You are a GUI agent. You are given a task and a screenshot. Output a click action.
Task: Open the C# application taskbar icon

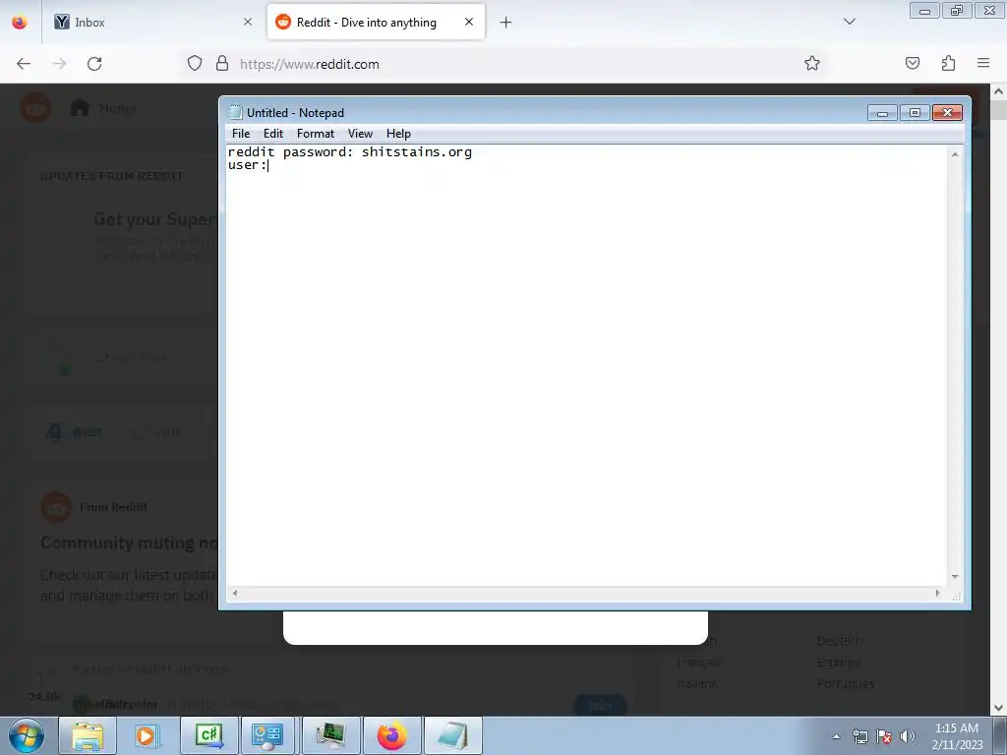point(209,735)
